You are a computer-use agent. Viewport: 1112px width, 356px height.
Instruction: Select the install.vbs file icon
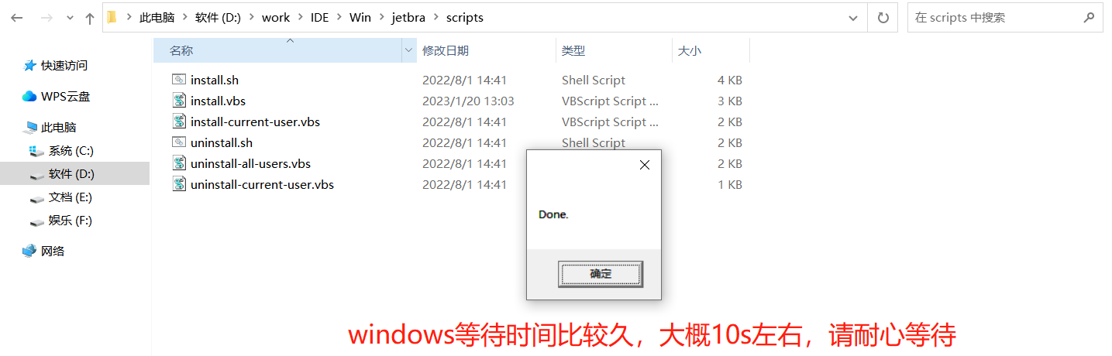pyautogui.click(x=179, y=101)
